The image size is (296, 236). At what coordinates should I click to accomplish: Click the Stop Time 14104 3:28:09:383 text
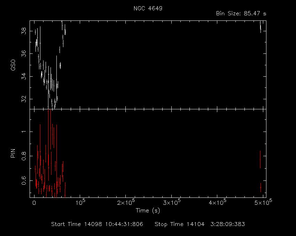coord(200,224)
